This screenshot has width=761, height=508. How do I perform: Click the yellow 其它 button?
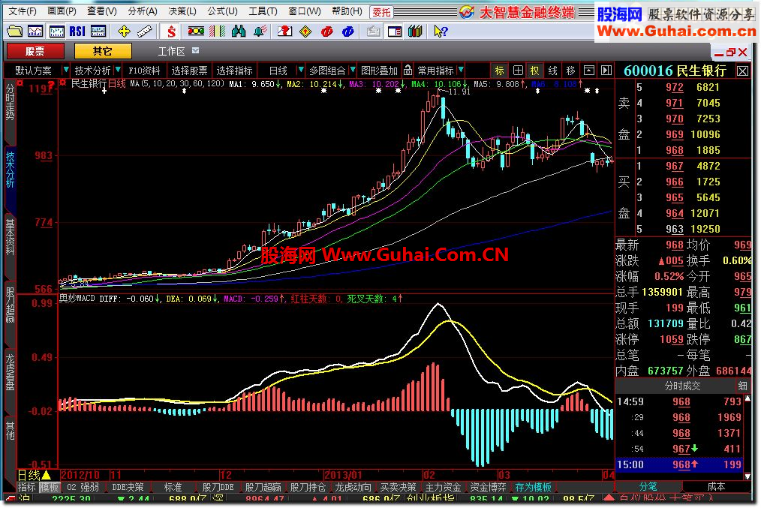point(102,51)
